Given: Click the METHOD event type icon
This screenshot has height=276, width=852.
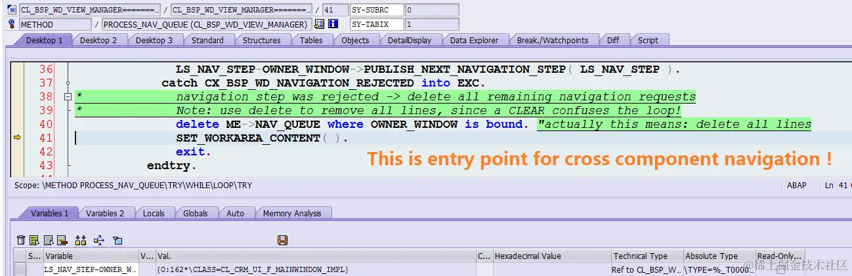Looking at the screenshot, I should (x=11, y=24).
